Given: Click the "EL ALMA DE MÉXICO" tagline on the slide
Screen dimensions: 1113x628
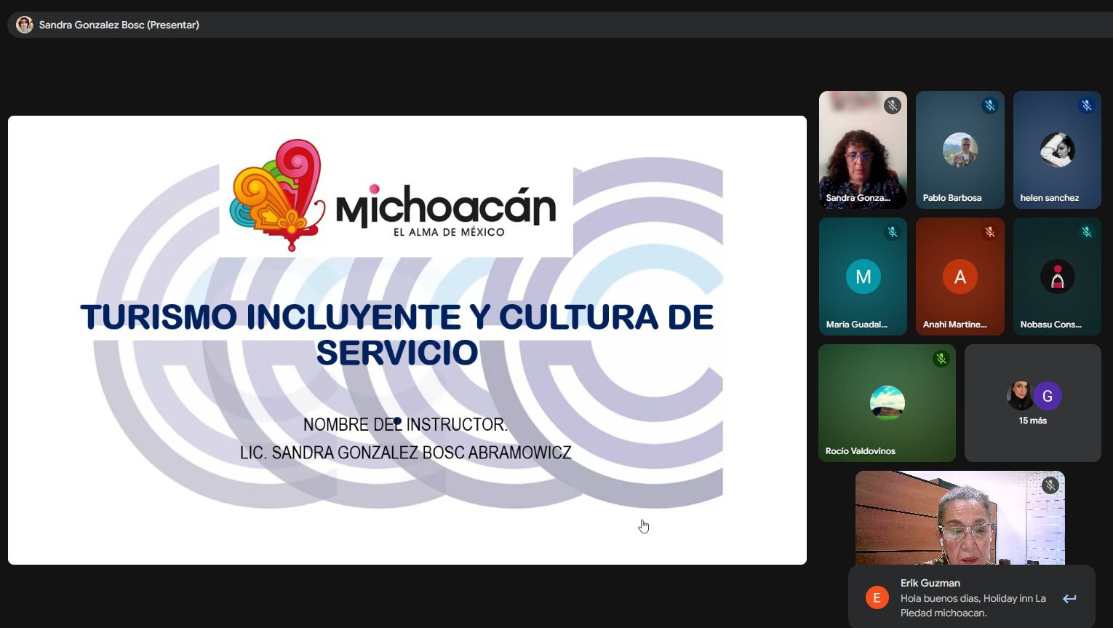Looking at the screenshot, I should coord(449,232).
